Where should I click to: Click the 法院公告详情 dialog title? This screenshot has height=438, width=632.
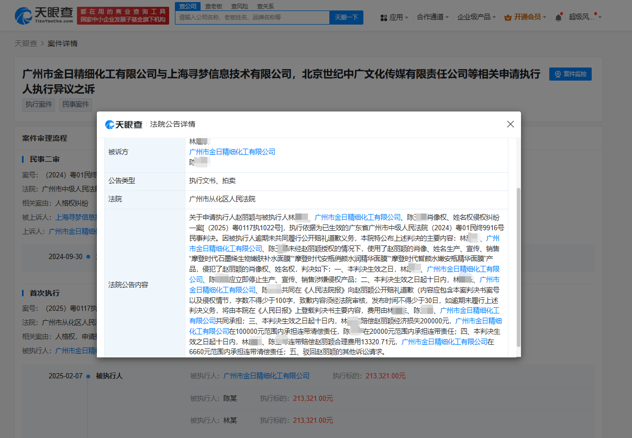172,124
